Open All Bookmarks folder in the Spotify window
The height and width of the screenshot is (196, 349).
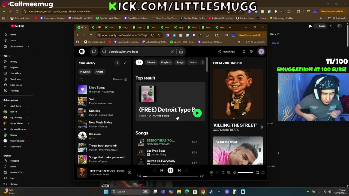(x=255, y=42)
